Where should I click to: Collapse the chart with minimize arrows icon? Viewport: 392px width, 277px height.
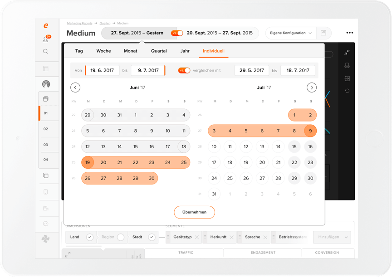347,53
